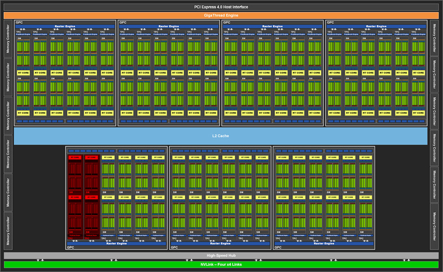This screenshot has width=443, height=272.
Task: Click the leftmost red disabled TPC column
Action: tap(75, 197)
